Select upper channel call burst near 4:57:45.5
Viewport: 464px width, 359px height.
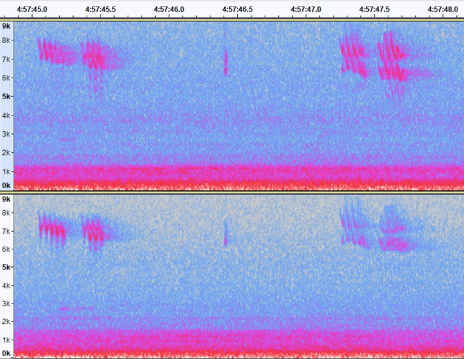click(94, 56)
